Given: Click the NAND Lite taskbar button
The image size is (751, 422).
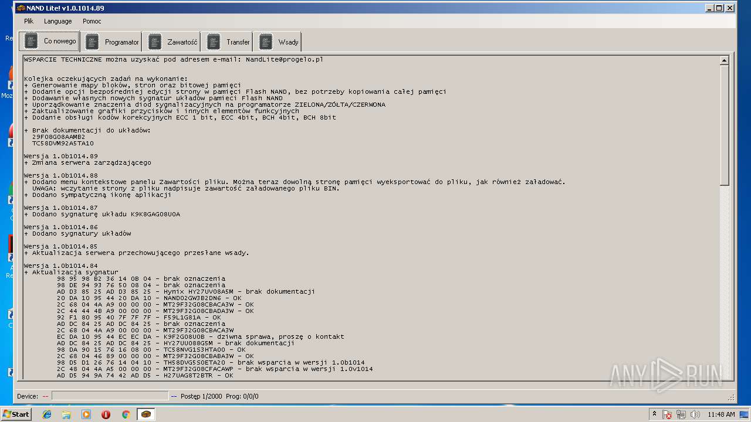Looking at the screenshot, I should pos(146,414).
